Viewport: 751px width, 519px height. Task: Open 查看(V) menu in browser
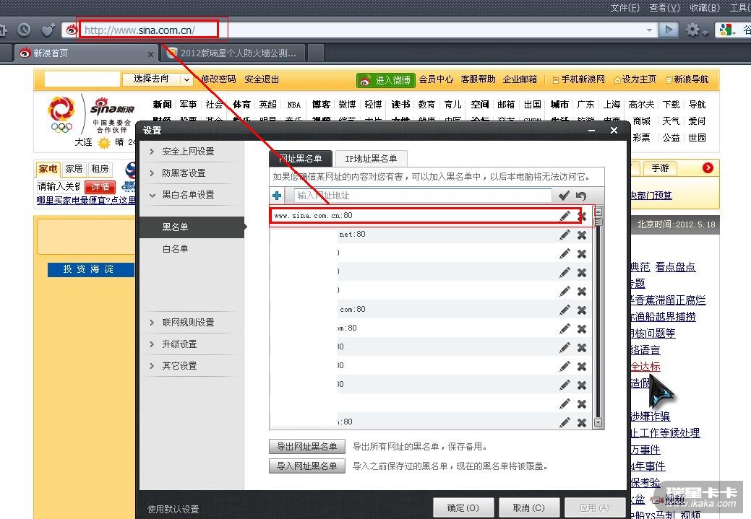pyautogui.click(x=664, y=8)
